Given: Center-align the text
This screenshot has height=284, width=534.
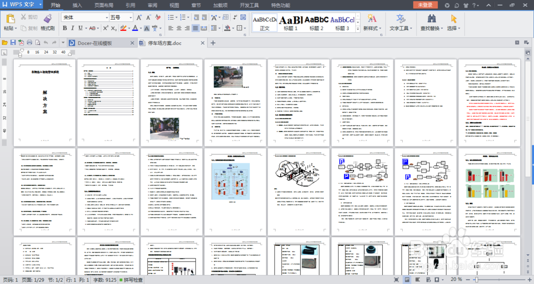Looking at the screenshot, I should point(179,28).
